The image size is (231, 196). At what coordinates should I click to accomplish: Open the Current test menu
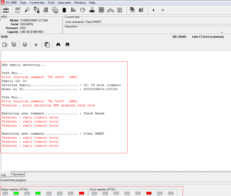37,3
